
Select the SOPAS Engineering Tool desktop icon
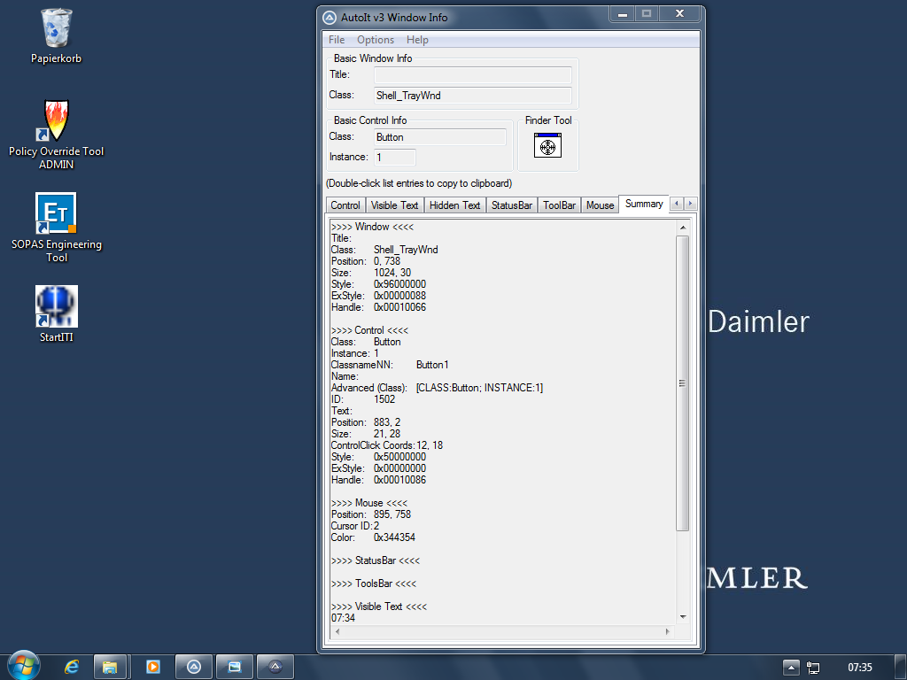56,213
